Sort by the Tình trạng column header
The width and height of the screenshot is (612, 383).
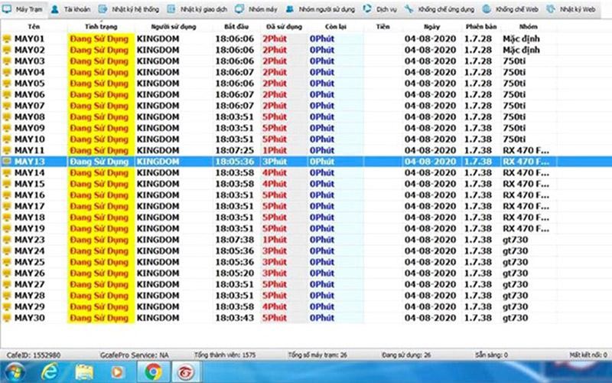pyautogui.click(x=101, y=27)
